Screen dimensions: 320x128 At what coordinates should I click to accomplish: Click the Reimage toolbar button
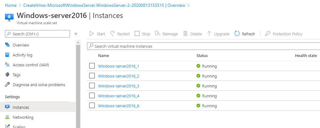pyautogui.click(x=166, y=34)
